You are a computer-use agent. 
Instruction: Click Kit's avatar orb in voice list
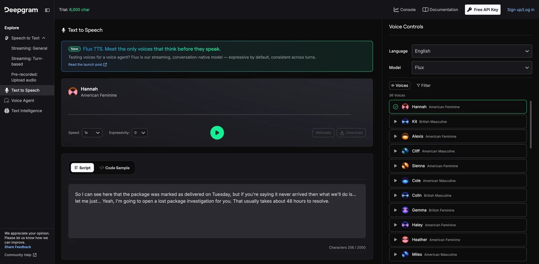tap(405, 121)
